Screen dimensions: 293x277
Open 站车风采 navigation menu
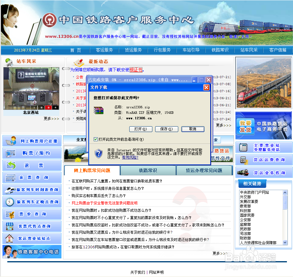tap(249, 50)
